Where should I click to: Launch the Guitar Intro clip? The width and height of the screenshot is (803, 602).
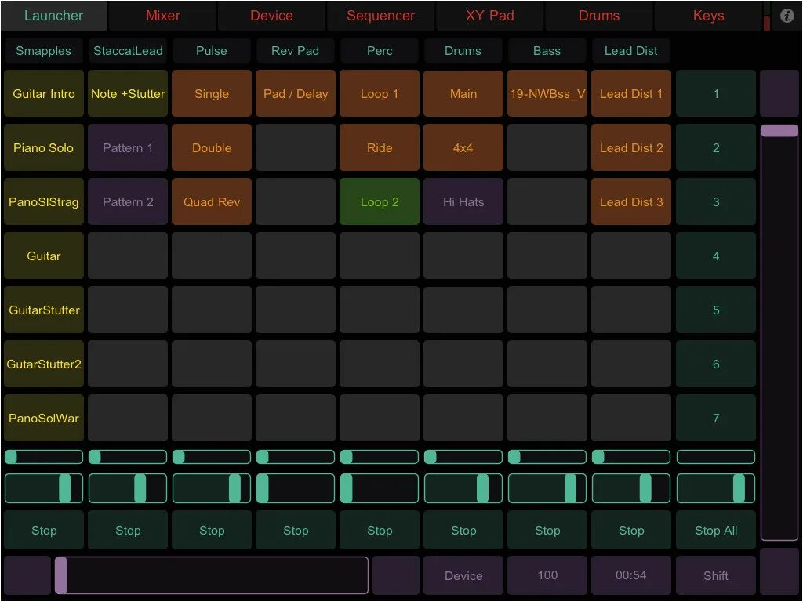pyautogui.click(x=44, y=94)
